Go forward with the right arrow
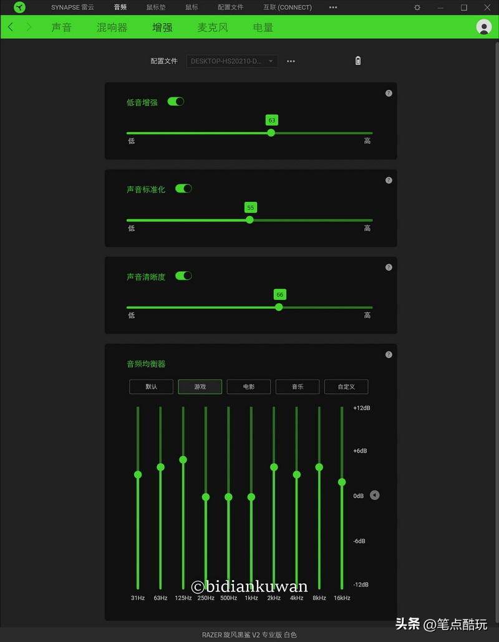The width and height of the screenshot is (499, 642). [29, 27]
